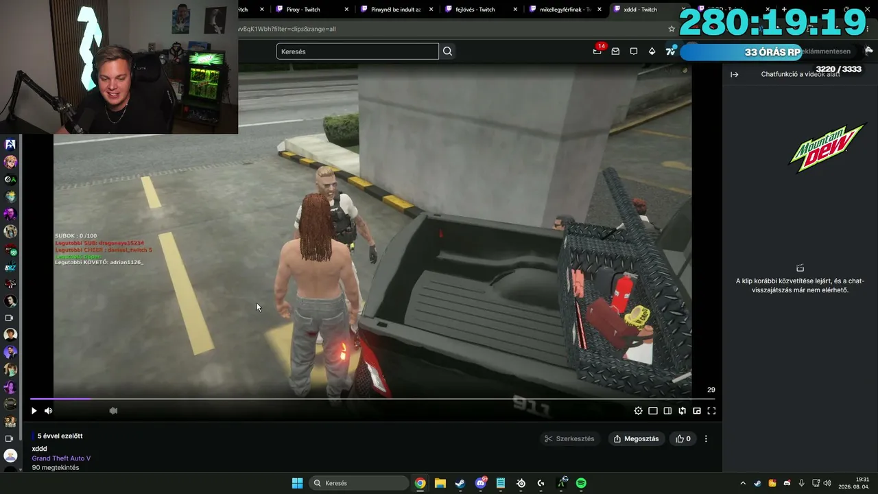The image size is (878, 494).
Task: Open Twitch whispers chat bubble icon
Action: tap(634, 51)
